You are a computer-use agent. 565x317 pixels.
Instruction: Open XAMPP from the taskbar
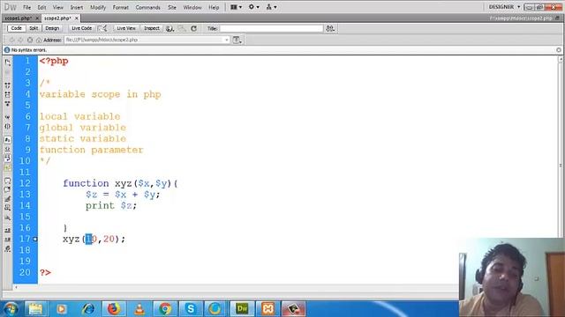click(267, 309)
